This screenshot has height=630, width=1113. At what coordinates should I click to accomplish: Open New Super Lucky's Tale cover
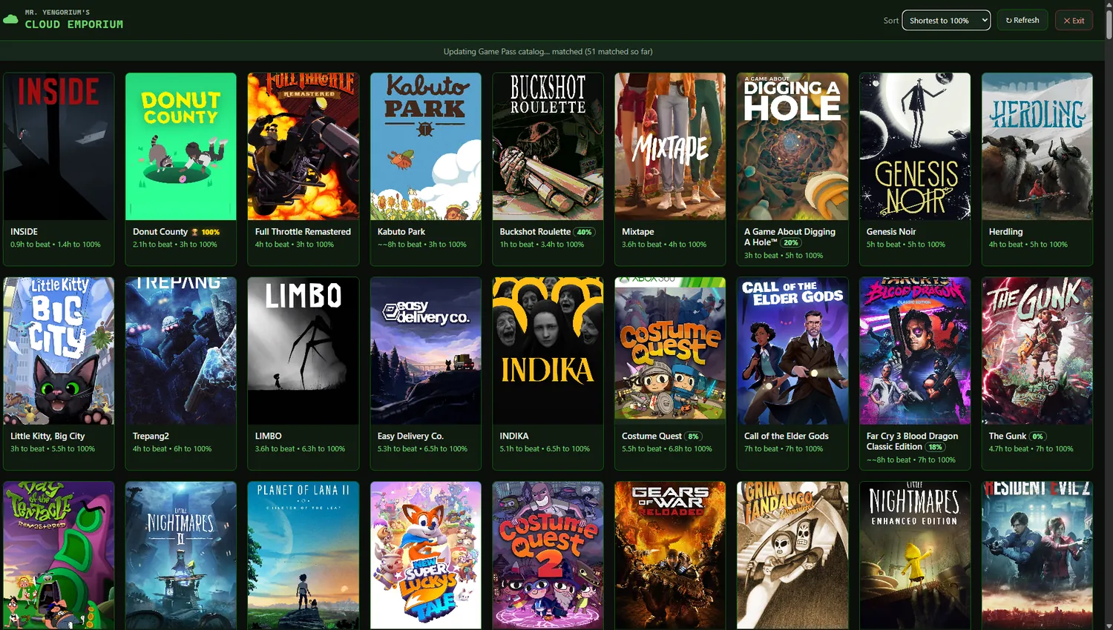click(425, 555)
